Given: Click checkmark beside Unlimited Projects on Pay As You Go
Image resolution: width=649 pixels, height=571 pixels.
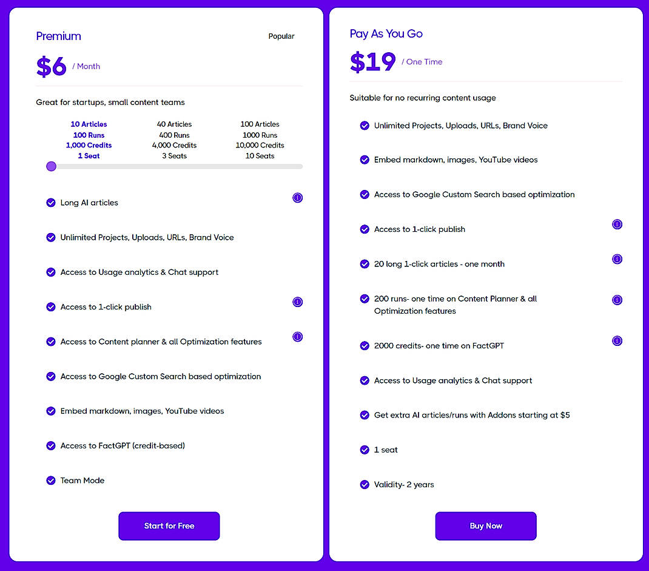Looking at the screenshot, I should pyautogui.click(x=364, y=125).
